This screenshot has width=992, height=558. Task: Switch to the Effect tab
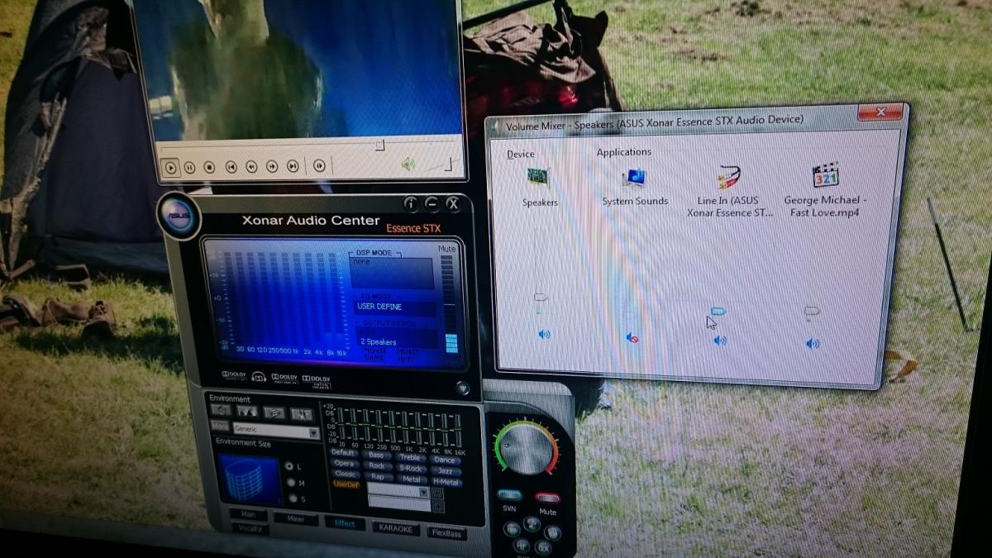(345, 523)
